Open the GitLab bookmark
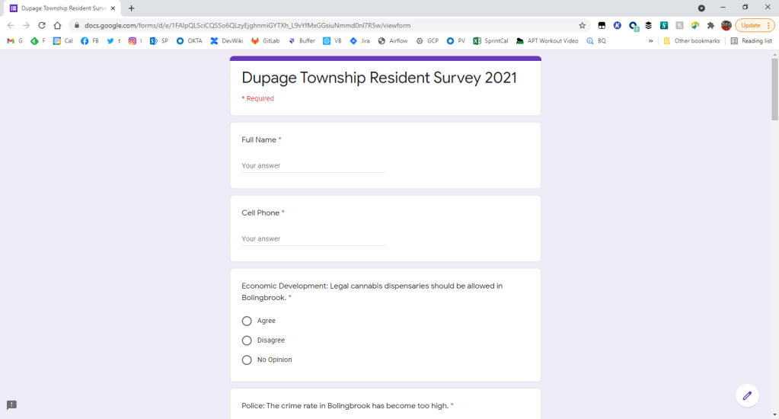Viewport: 779px width, 419px height. [265, 41]
